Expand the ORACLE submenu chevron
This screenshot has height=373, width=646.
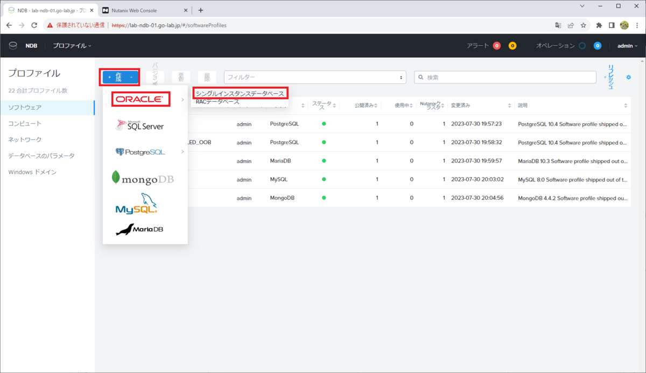pyautogui.click(x=182, y=100)
